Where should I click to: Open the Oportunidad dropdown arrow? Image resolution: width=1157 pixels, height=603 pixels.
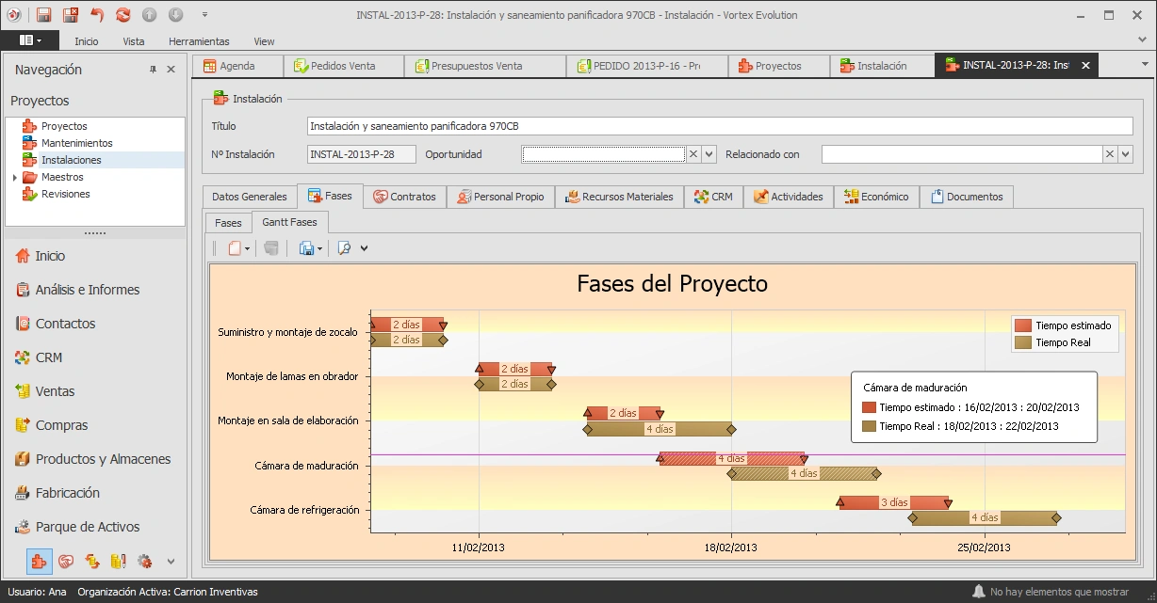[x=709, y=154]
